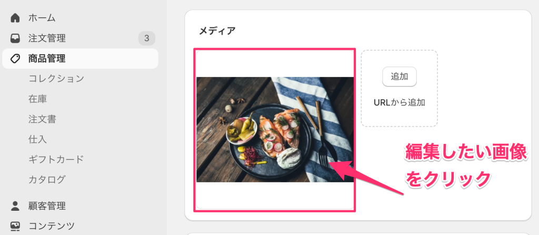Select the 商品管理 menu label

coord(47,59)
